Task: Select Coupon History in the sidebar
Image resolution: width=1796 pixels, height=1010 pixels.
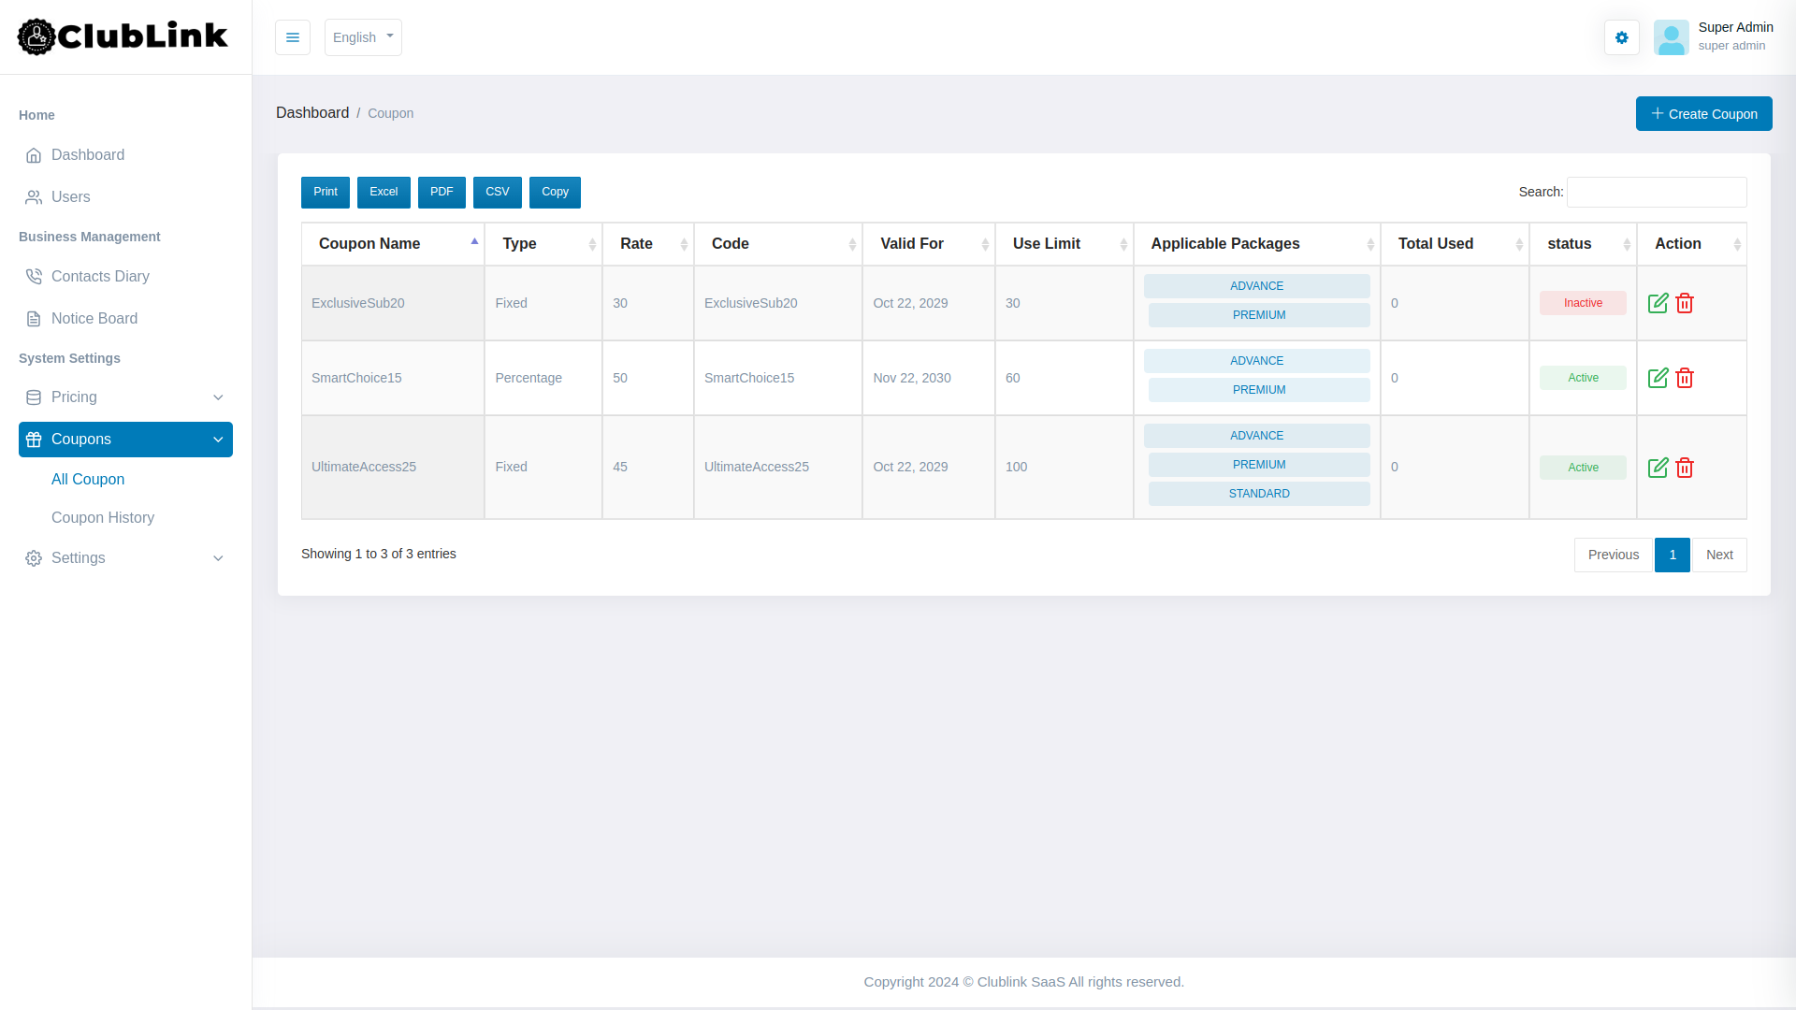Action: pos(103,517)
